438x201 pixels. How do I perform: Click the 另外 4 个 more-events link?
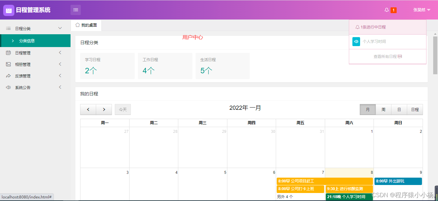(x=285, y=197)
